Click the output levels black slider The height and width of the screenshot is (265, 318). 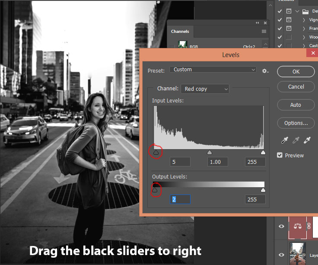click(155, 190)
